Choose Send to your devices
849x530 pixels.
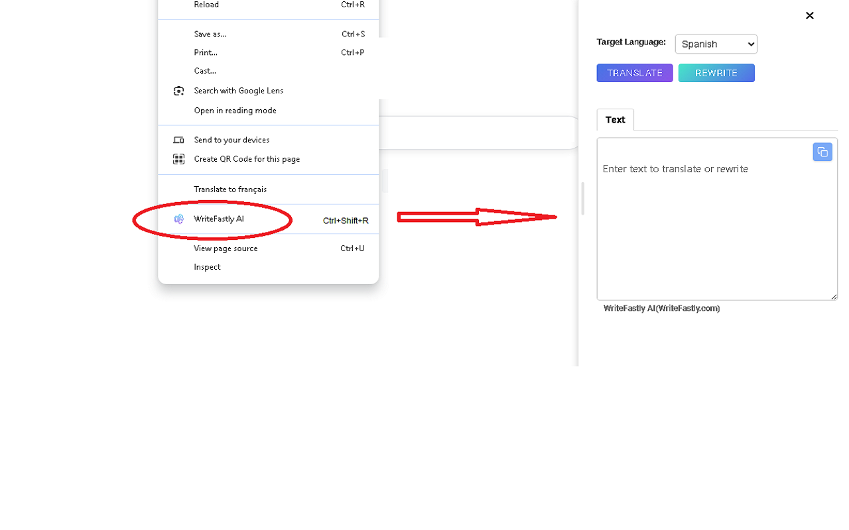(x=269, y=140)
